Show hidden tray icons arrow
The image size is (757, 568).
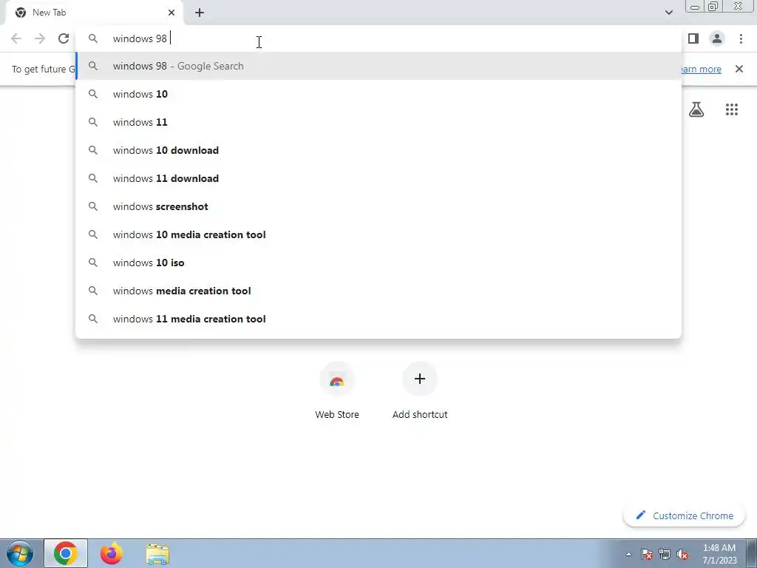[628, 555]
